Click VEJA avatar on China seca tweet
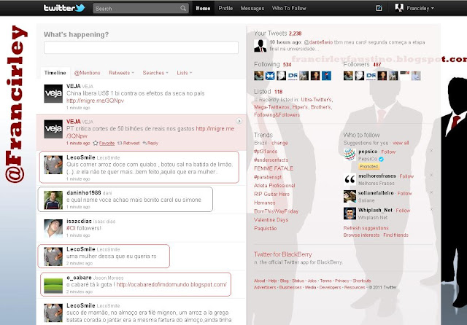Screen dimensions: 467x325 [x=53, y=94]
